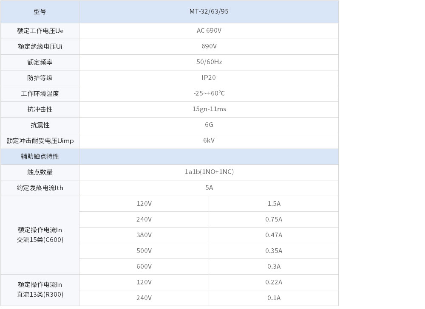Click the 约定发热电流Ith label
This screenshot has height=309, width=425.
click(40, 188)
